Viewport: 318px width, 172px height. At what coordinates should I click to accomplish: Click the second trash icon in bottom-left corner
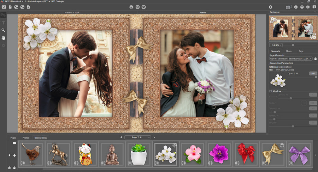tap(14, 168)
